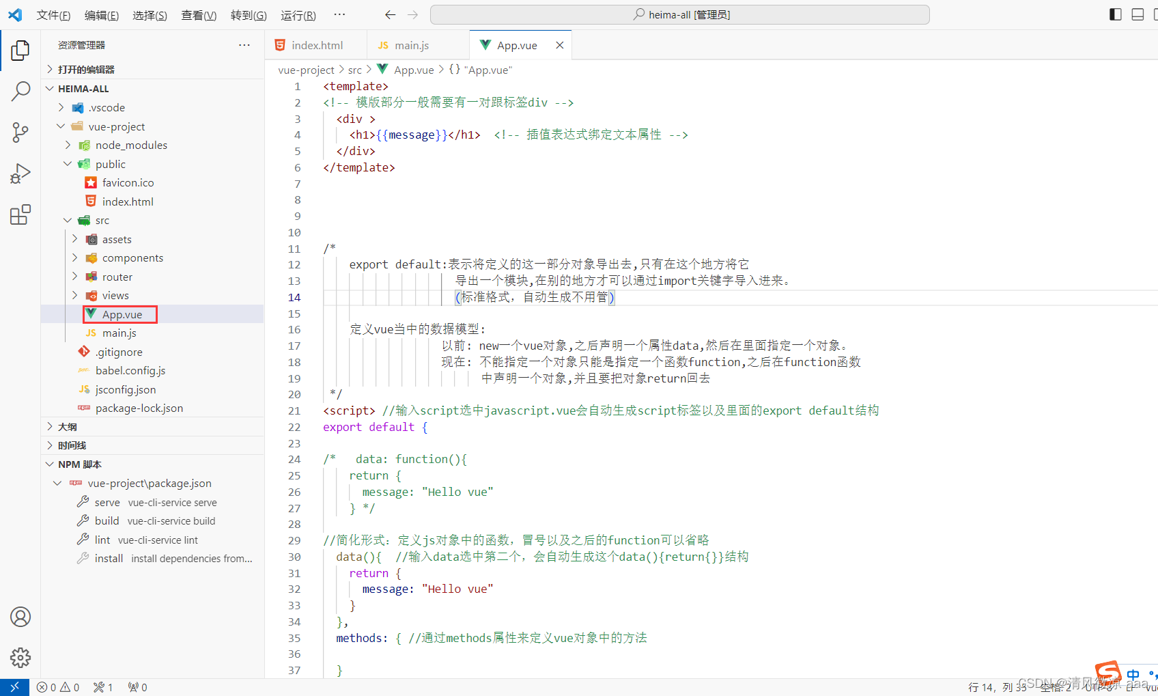The width and height of the screenshot is (1158, 696).
Task: Collapse the vue-project folder
Action: (117, 126)
